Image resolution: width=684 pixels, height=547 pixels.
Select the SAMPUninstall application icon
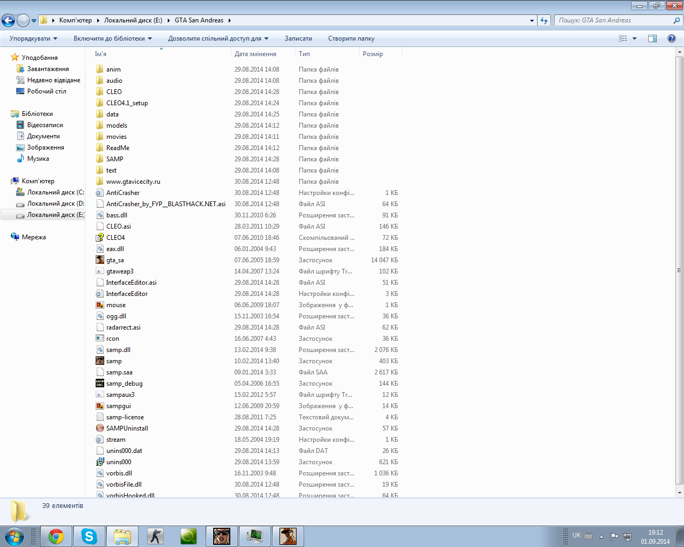(100, 428)
